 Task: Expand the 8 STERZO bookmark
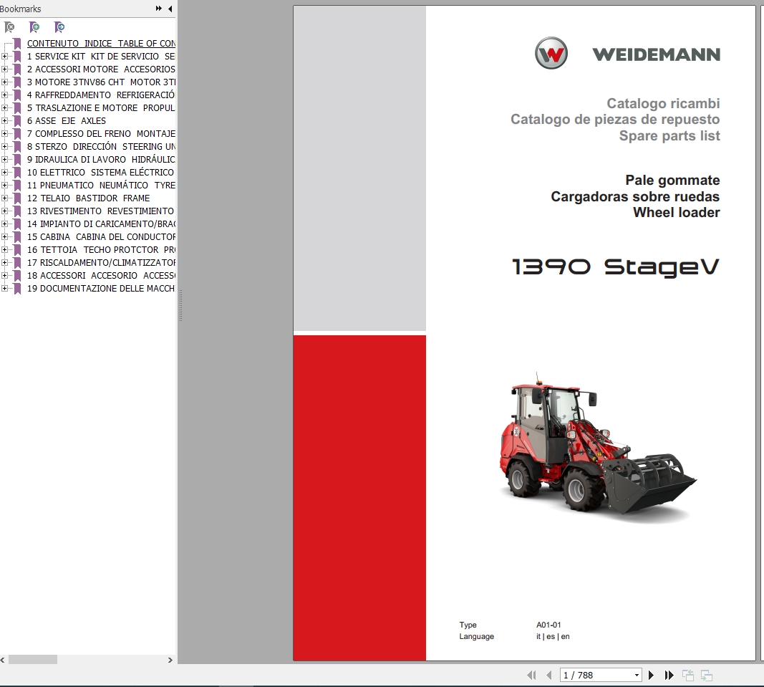[x=4, y=146]
